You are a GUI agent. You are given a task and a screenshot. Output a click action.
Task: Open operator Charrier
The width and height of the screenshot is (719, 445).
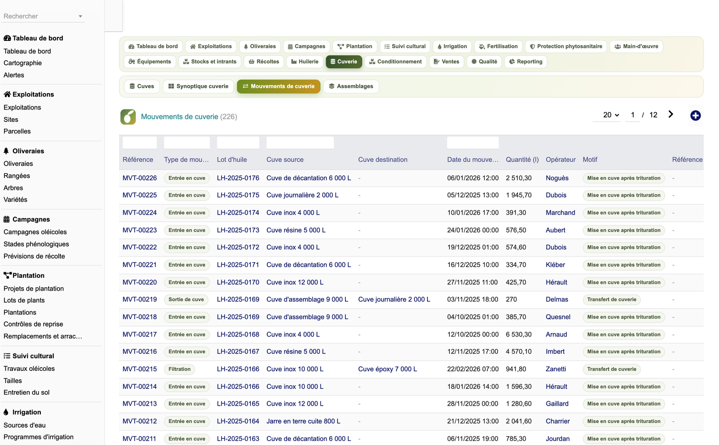pos(558,422)
